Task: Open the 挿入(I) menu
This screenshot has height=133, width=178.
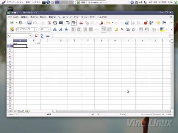Action: (43, 17)
